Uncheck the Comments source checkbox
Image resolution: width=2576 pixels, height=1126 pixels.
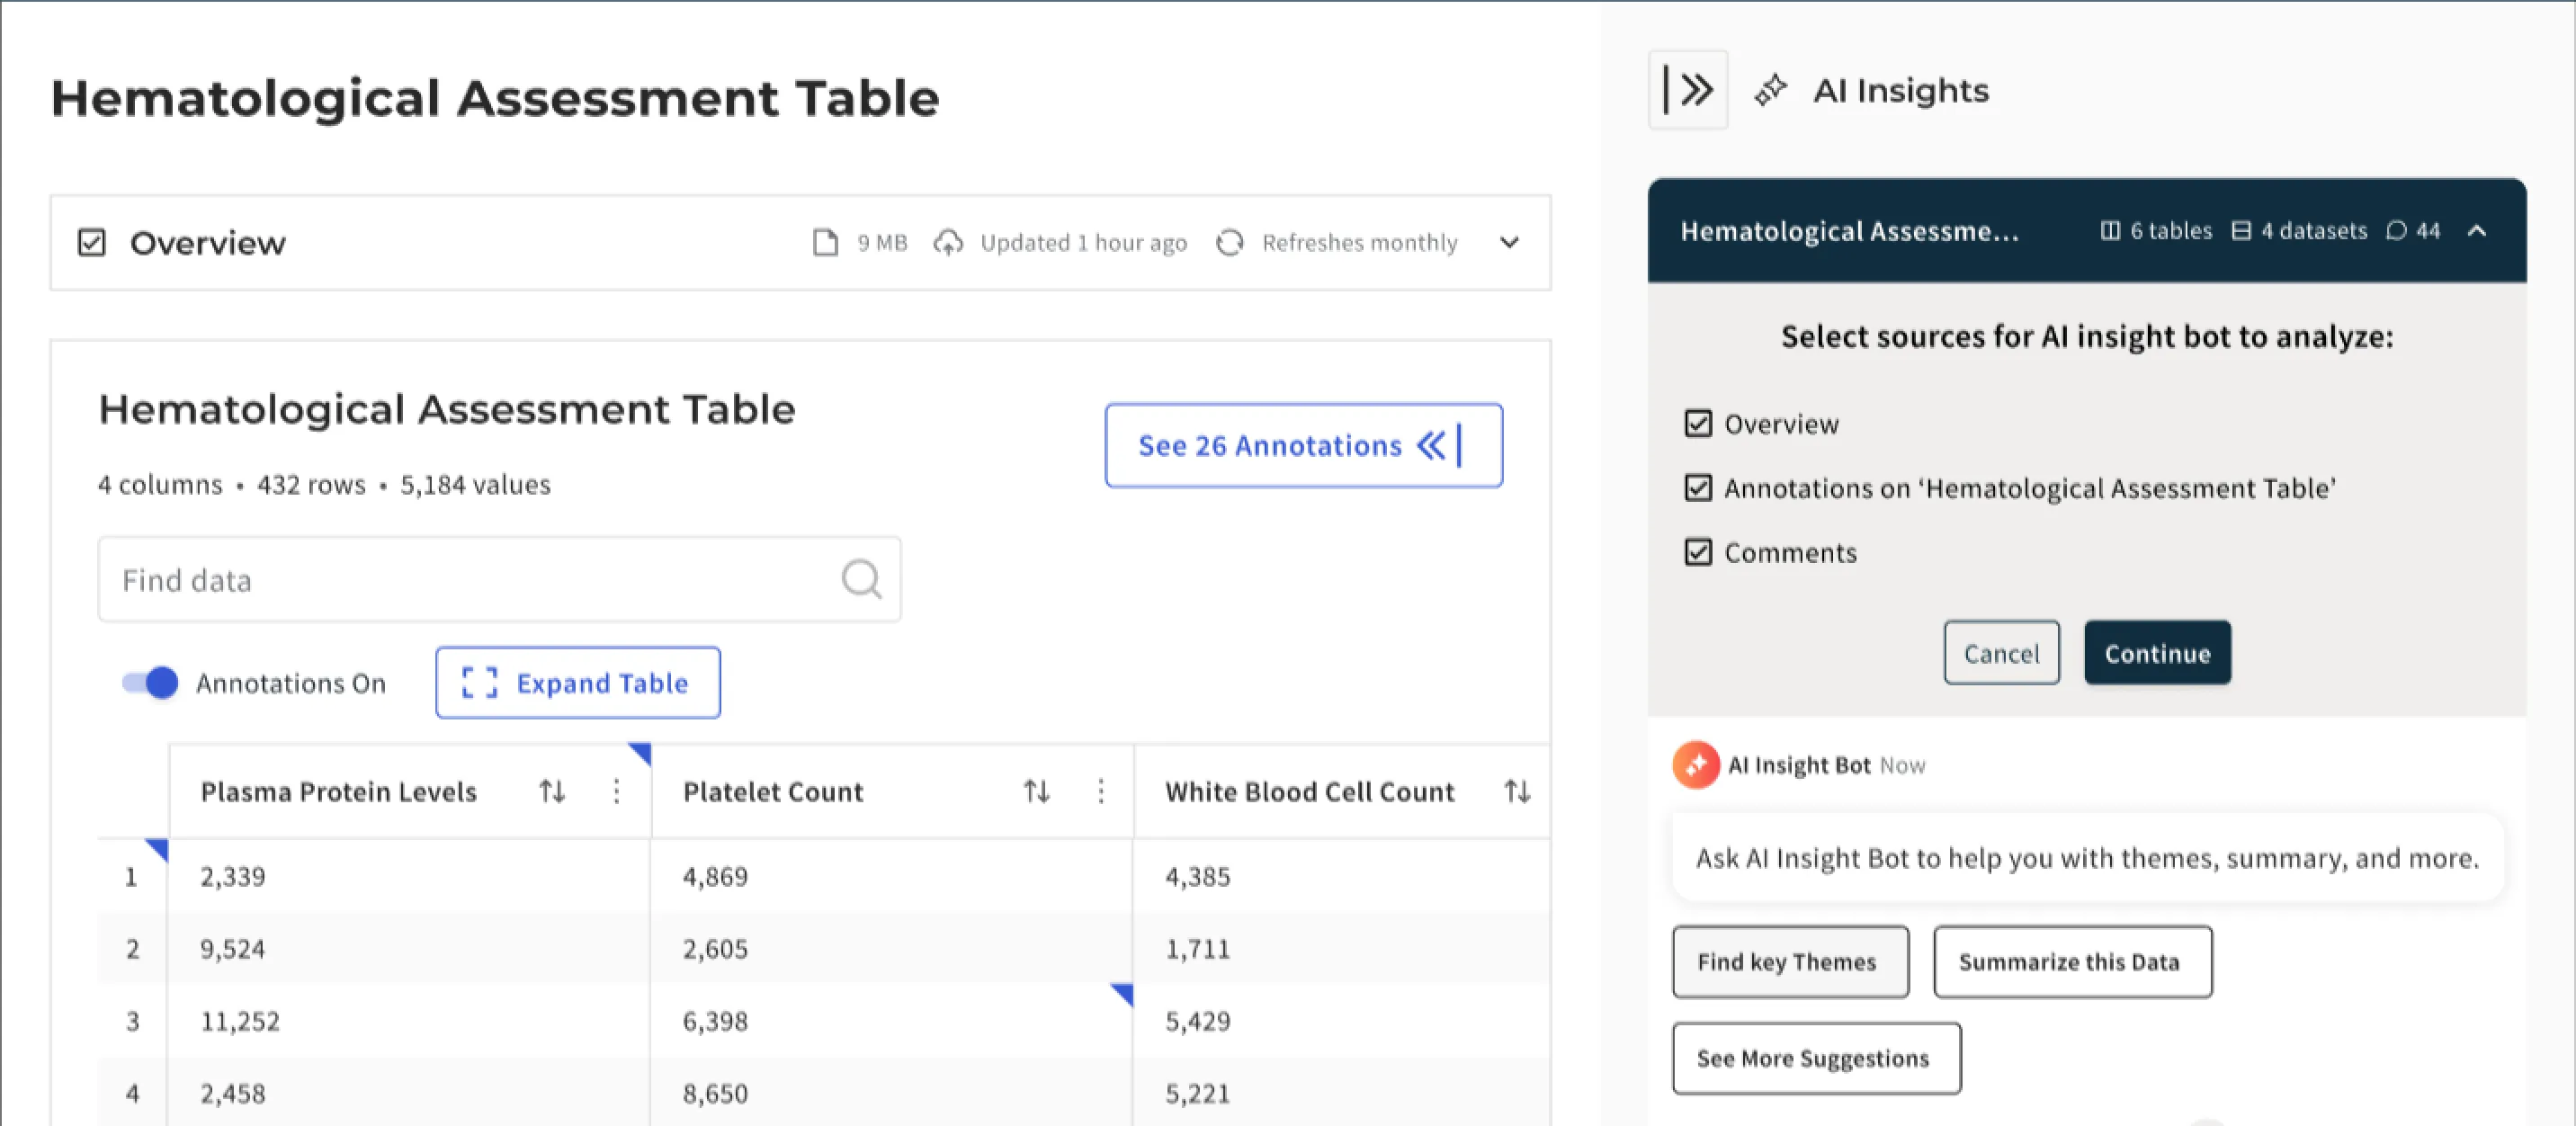1698,553
